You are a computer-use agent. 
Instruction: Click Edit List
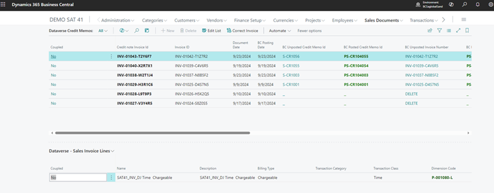coord(211,31)
